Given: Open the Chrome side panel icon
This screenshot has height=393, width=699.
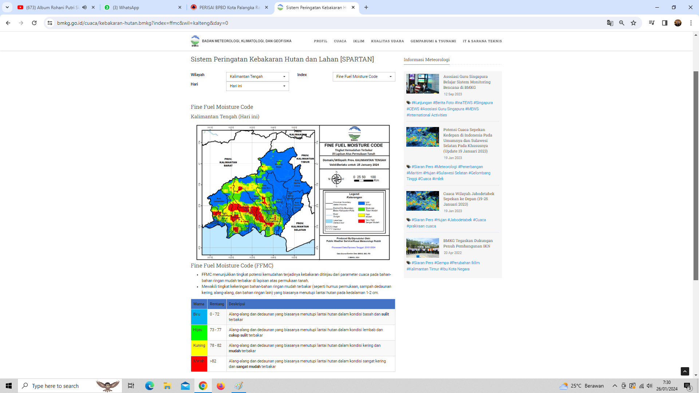Looking at the screenshot, I should tap(665, 23).
